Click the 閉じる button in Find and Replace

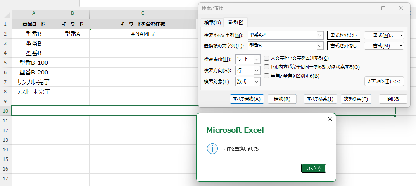pyautogui.click(x=393, y=99)
